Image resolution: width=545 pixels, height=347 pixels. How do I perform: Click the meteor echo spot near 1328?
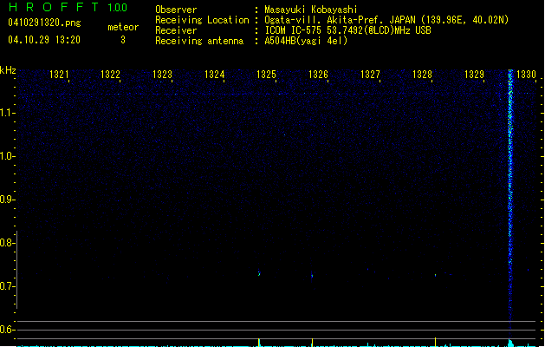(435, 275)
